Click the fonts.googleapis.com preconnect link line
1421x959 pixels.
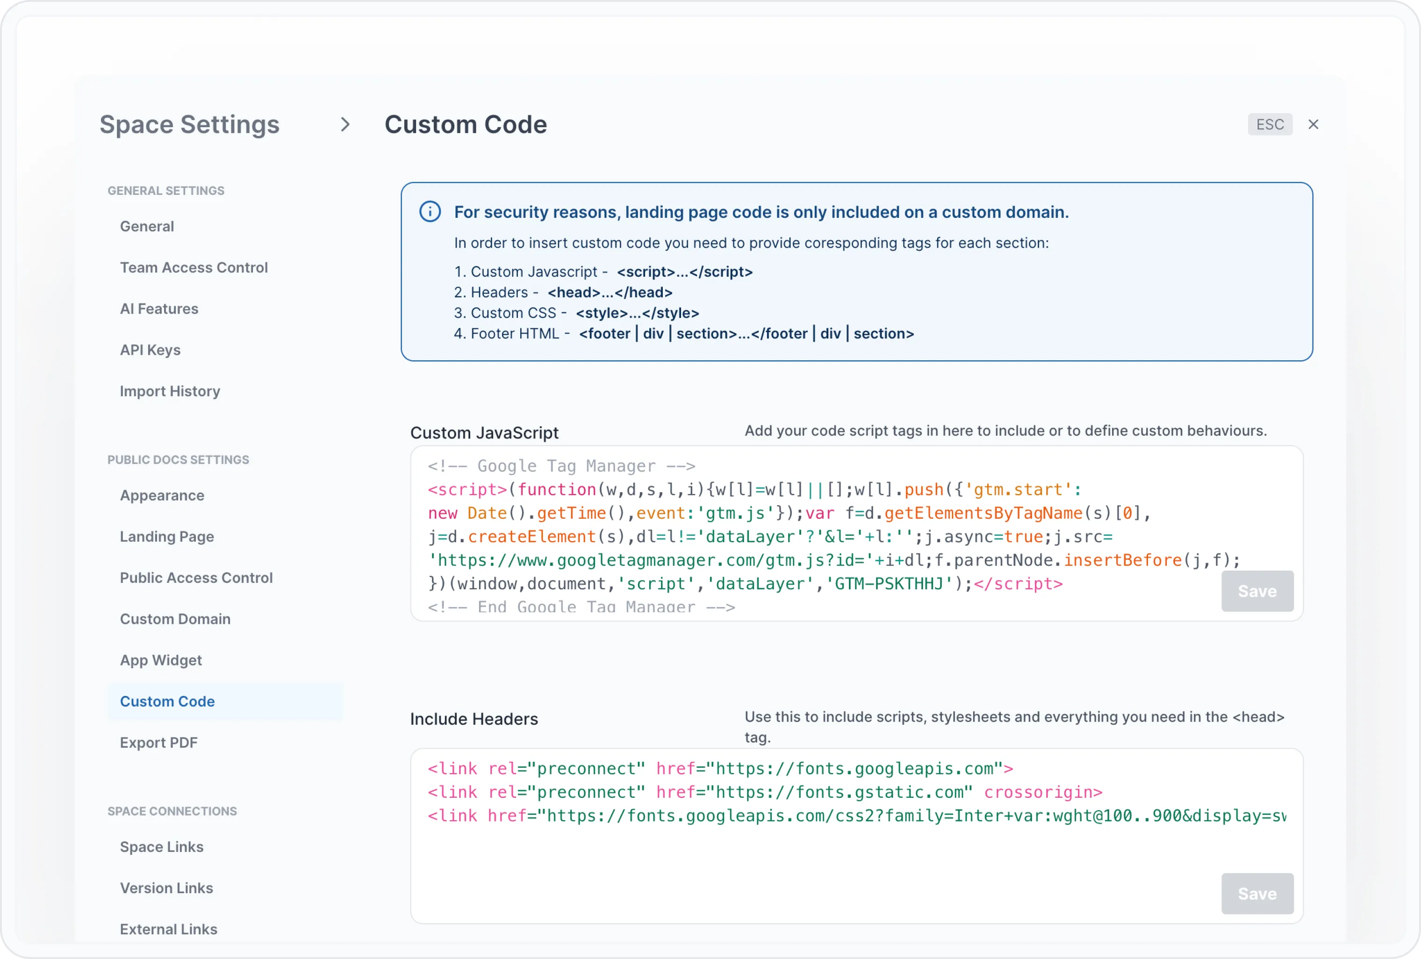tap(720, 769)
